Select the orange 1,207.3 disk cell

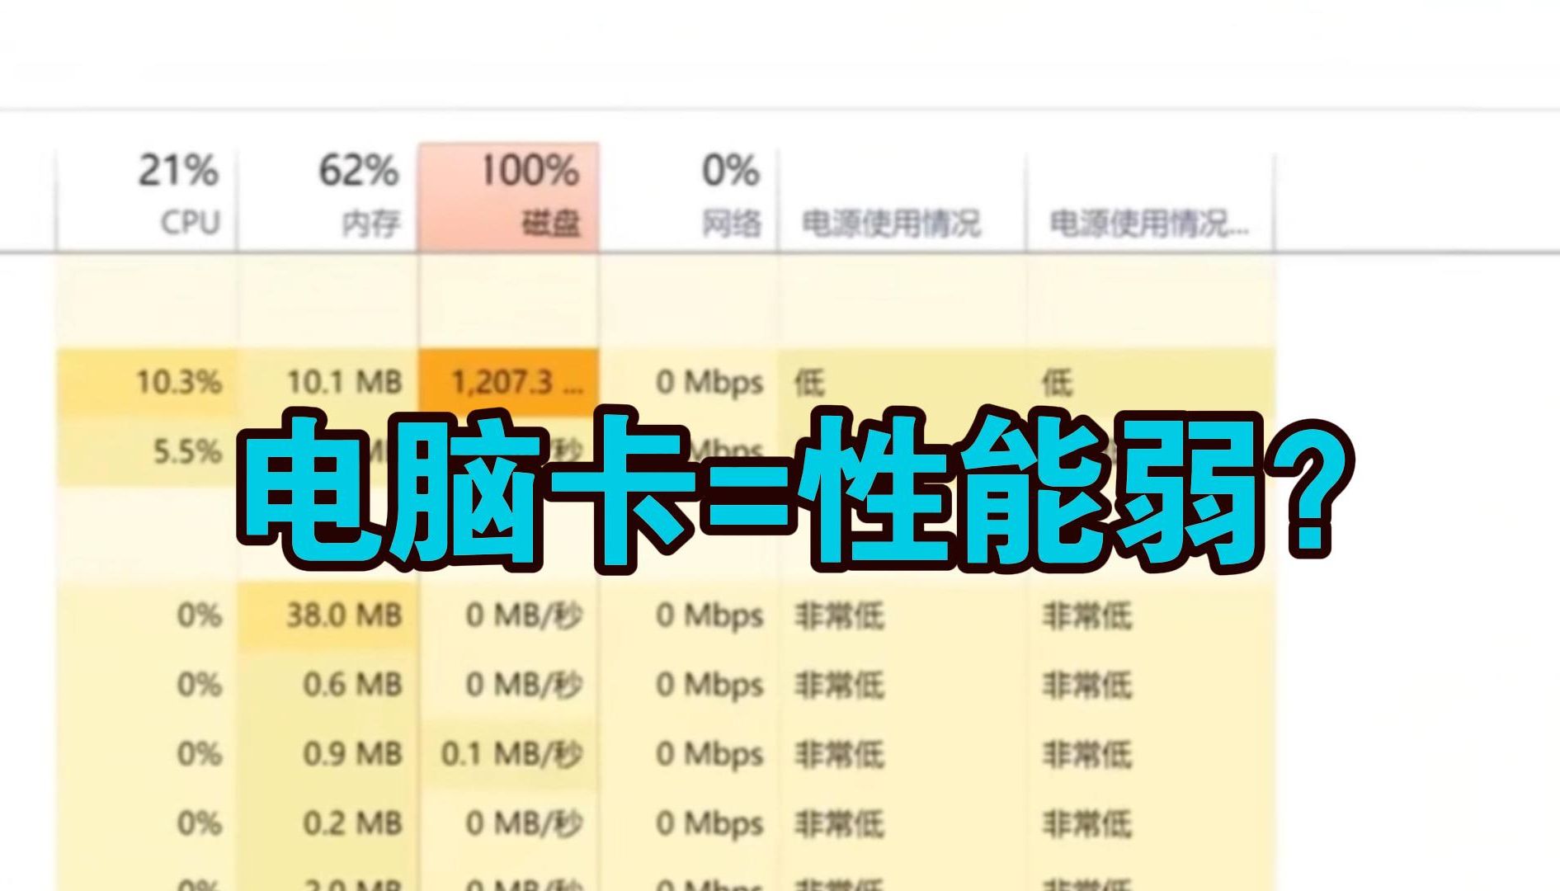click(x=508, y=382)
